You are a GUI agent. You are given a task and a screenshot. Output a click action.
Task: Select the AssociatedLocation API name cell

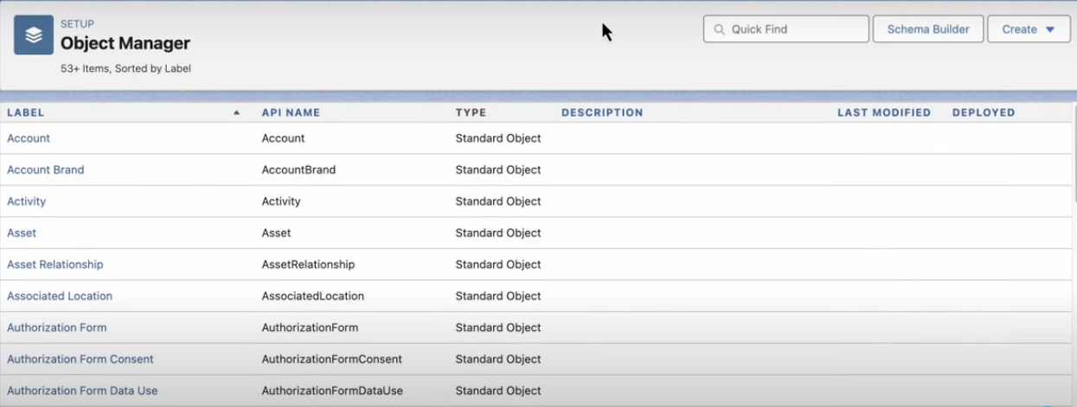pos(313,296)
